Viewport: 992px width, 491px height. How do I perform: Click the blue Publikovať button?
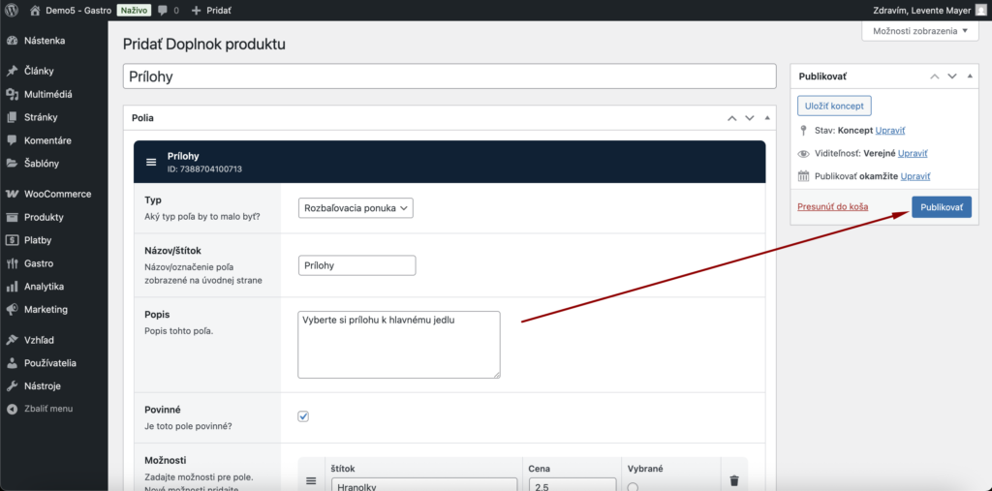(941, 207)
